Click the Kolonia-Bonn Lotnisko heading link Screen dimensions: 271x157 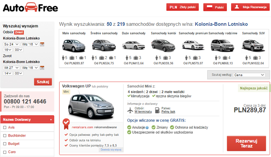coord(221,24)
